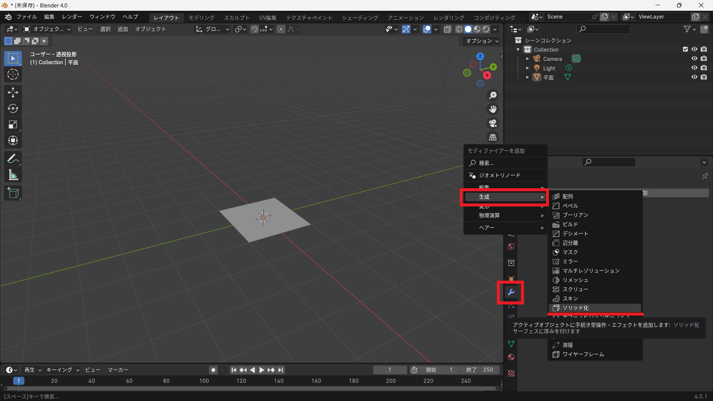Click ジオメトリノード in modifier menu
The height and width of the screenshot is (401, 713).
coord(499,175)
